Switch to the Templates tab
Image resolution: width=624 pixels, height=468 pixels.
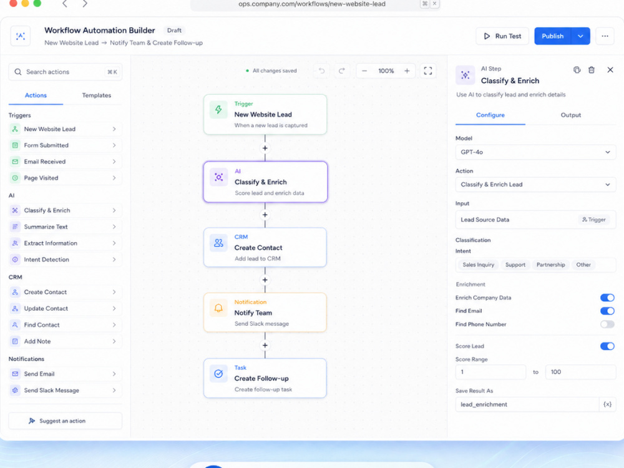pos(96,95)
